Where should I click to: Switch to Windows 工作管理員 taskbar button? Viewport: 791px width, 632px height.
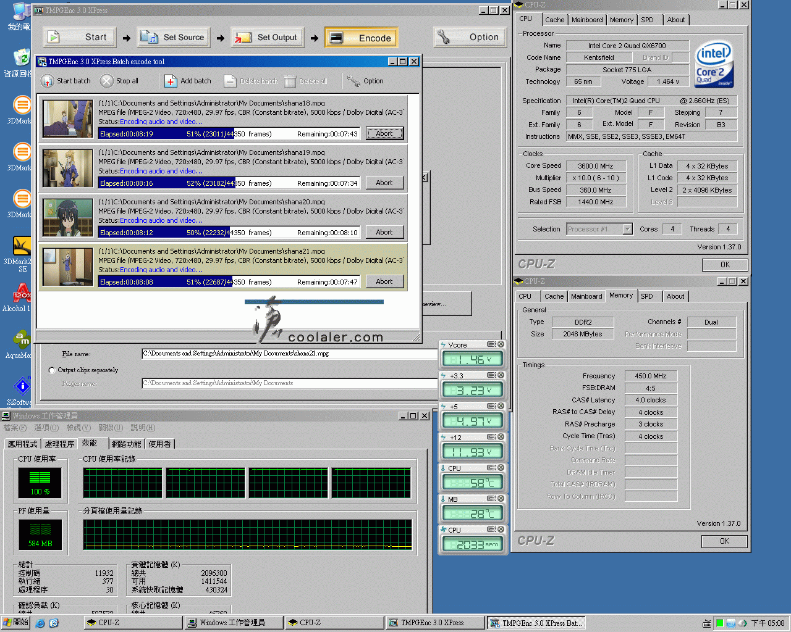[234, 623]
